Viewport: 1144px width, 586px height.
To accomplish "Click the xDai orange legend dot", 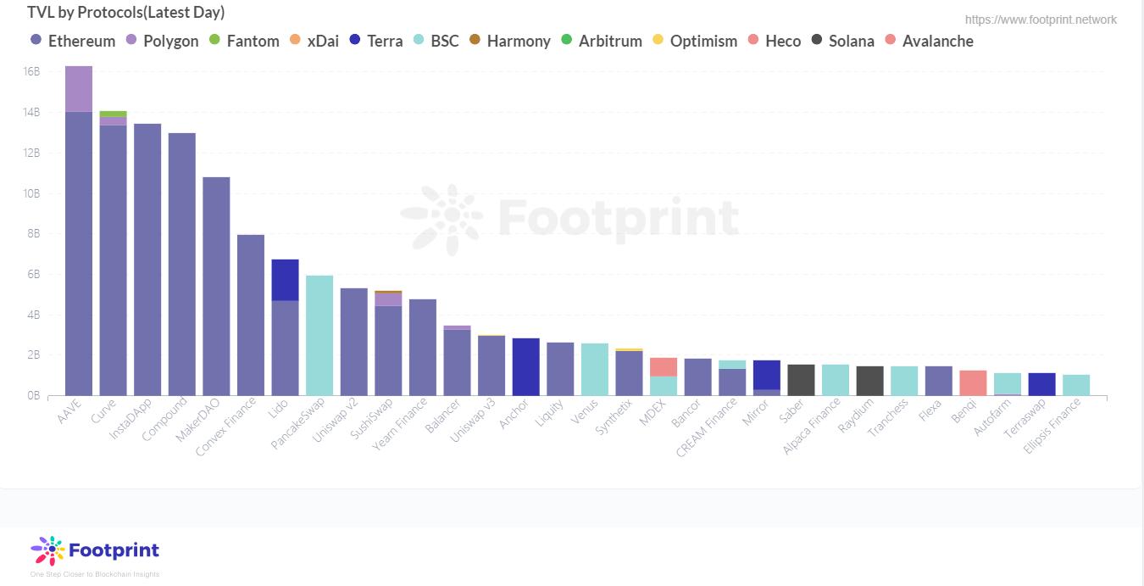I will point(295,41).
